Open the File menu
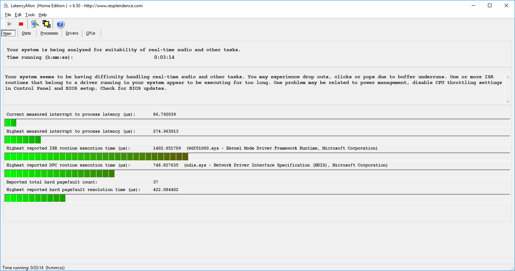This screenshot has height=271, width=515. tap(8, 15)
